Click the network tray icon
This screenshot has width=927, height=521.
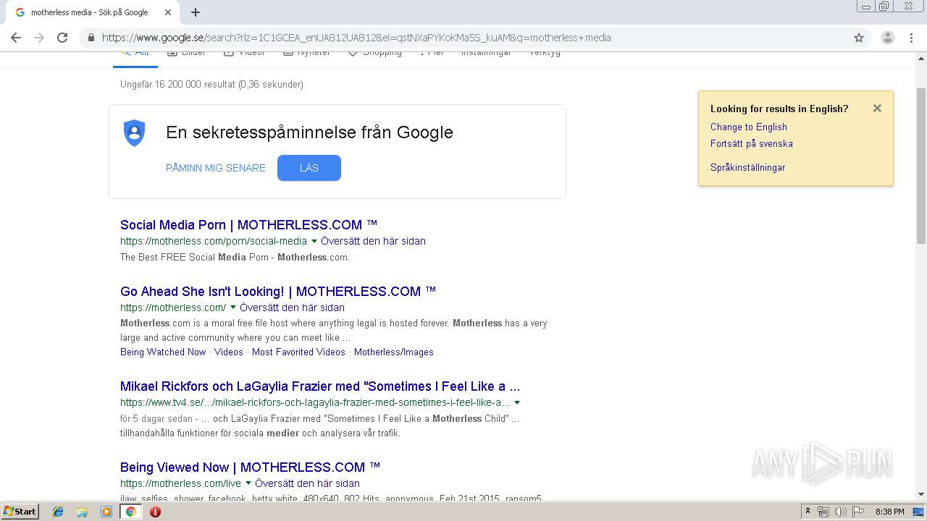point(823,512)
